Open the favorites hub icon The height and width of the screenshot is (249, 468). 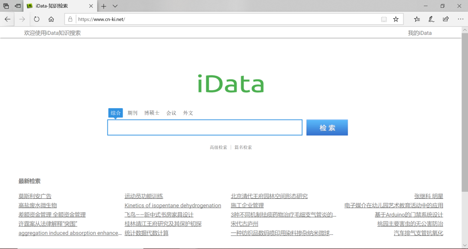tap(417, 19)
